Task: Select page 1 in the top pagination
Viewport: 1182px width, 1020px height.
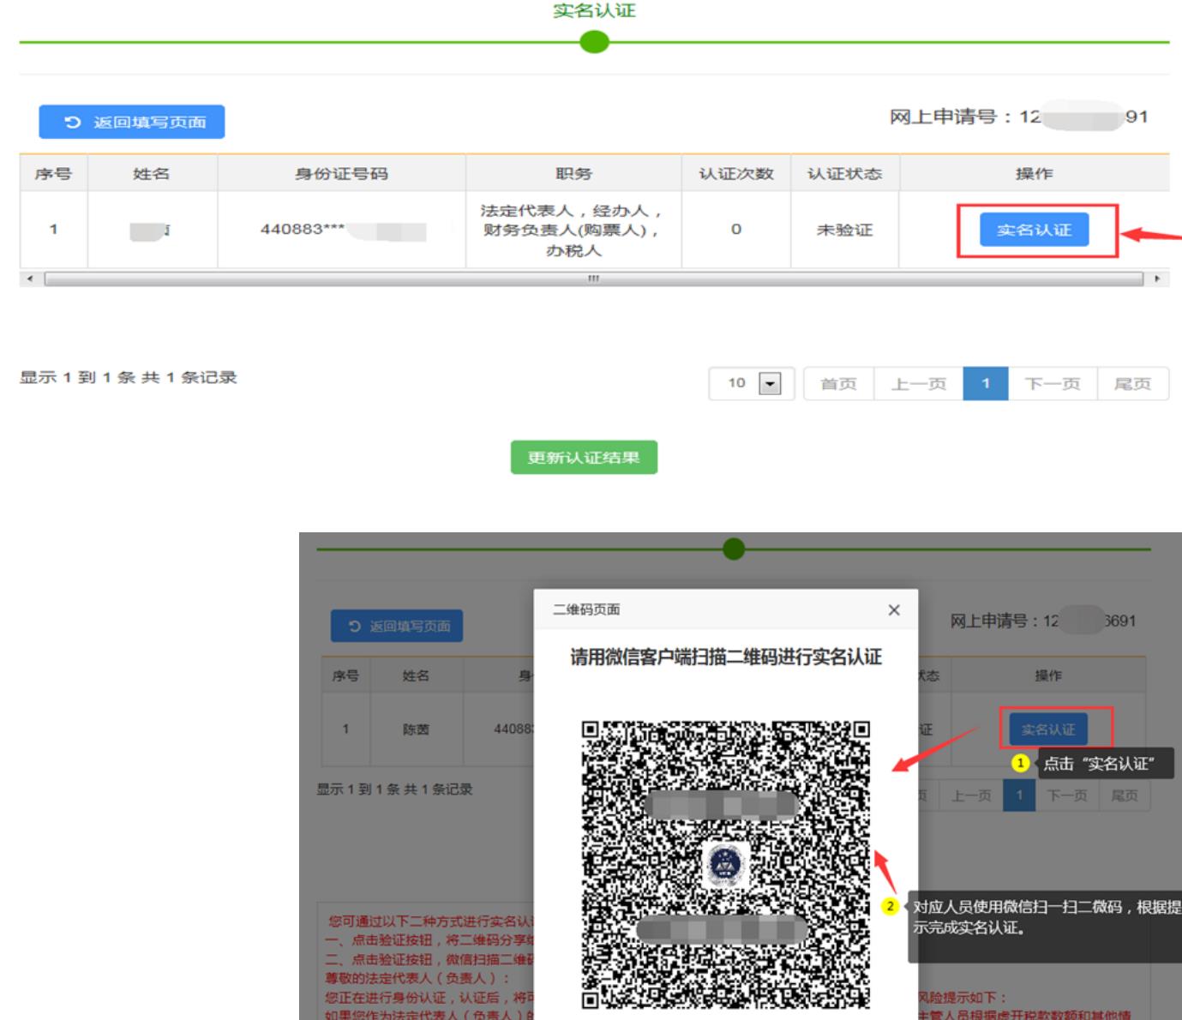Action: [986, 383]
